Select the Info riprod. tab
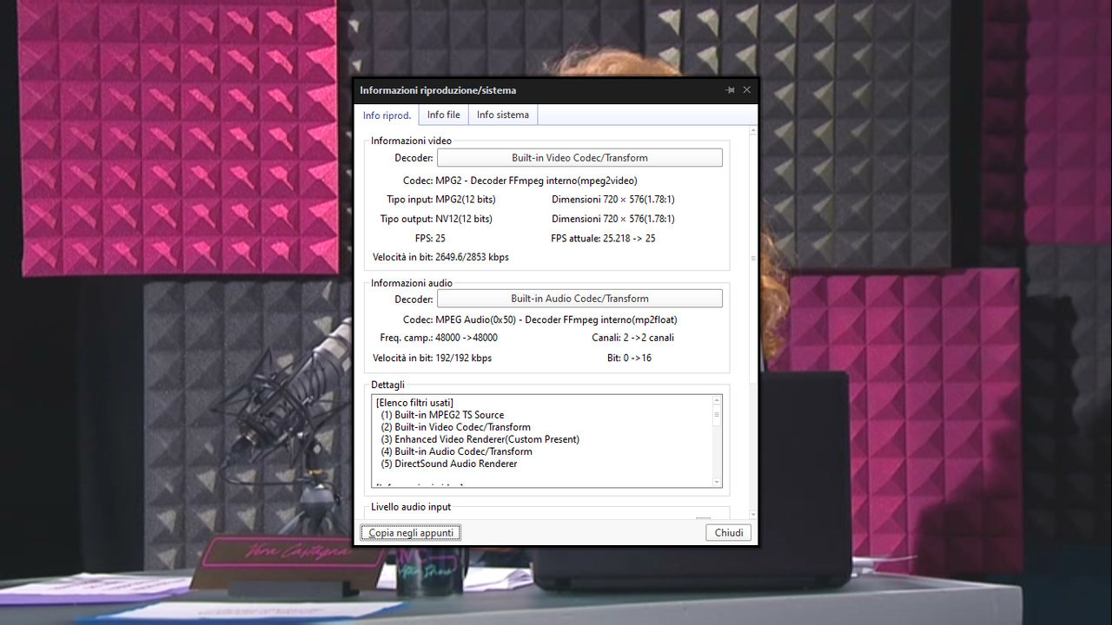 click(x=387, y=115)
